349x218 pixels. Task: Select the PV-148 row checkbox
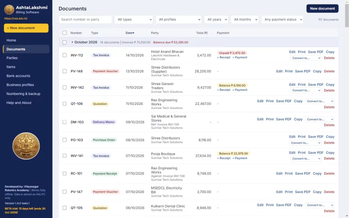tap(65, 71)
